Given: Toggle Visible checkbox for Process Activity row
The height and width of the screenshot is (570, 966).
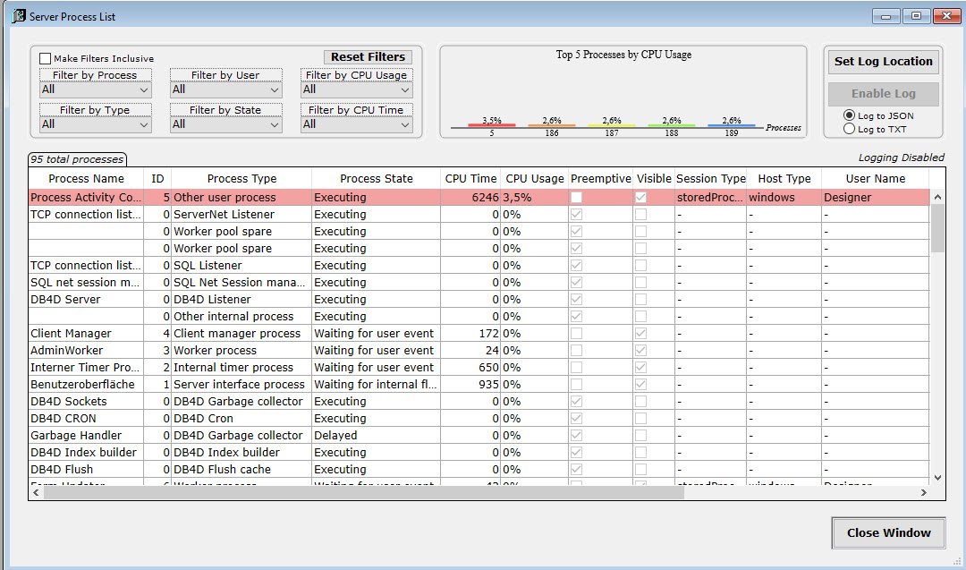Looking at the screenshot, I should [641, 197].
